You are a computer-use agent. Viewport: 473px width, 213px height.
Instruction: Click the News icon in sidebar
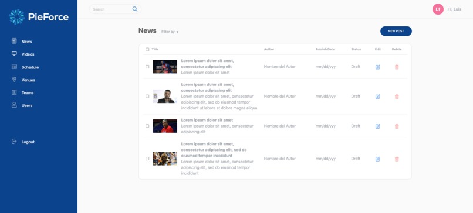pyautogui.click(x=14, y=41)
